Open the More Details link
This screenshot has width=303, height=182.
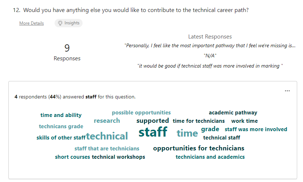32,23
